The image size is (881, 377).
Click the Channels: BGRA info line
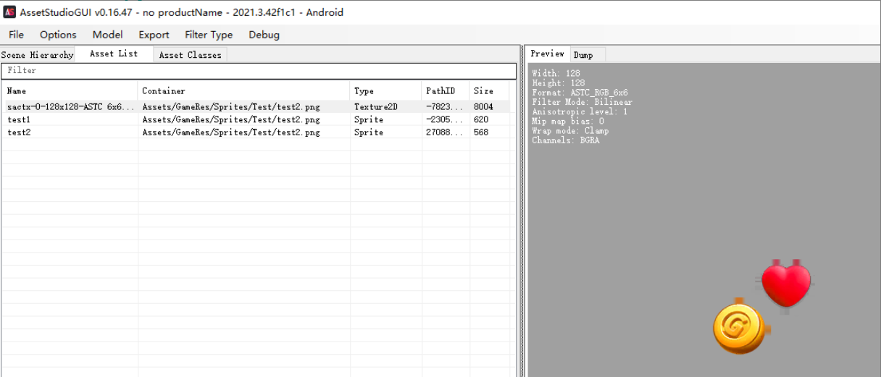pyautogui.click(x=565, y=140)
